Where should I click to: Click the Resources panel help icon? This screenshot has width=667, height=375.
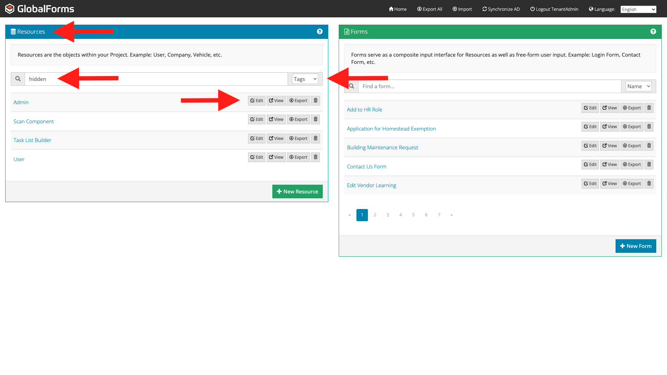[320, 32]
